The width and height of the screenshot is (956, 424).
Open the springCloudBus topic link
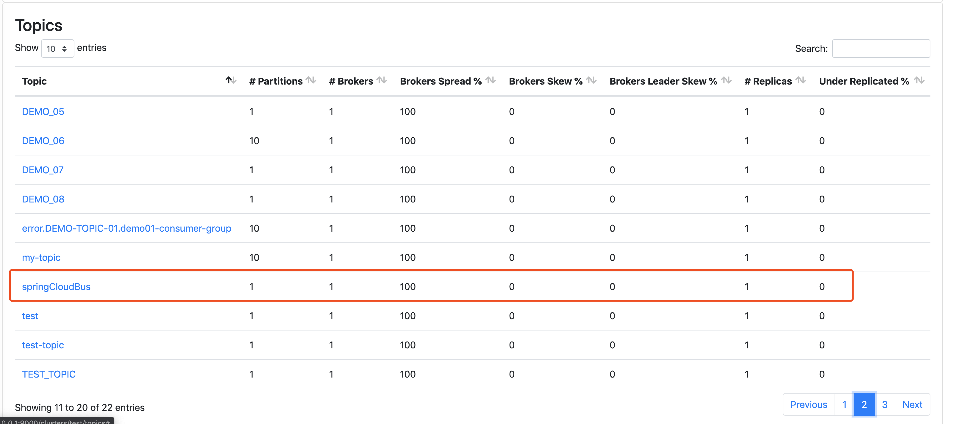tap(56, 287)
